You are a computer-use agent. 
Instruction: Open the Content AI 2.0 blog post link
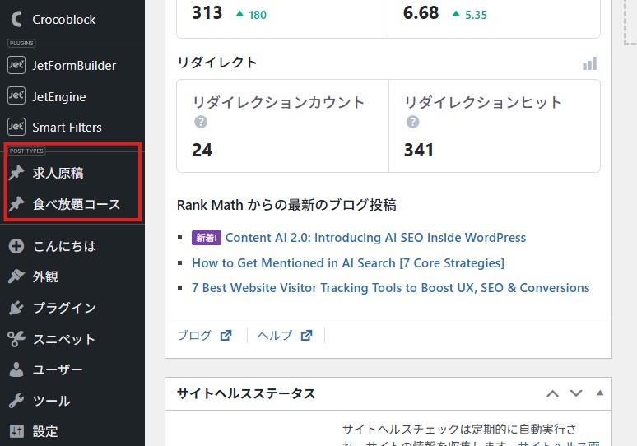375,238
